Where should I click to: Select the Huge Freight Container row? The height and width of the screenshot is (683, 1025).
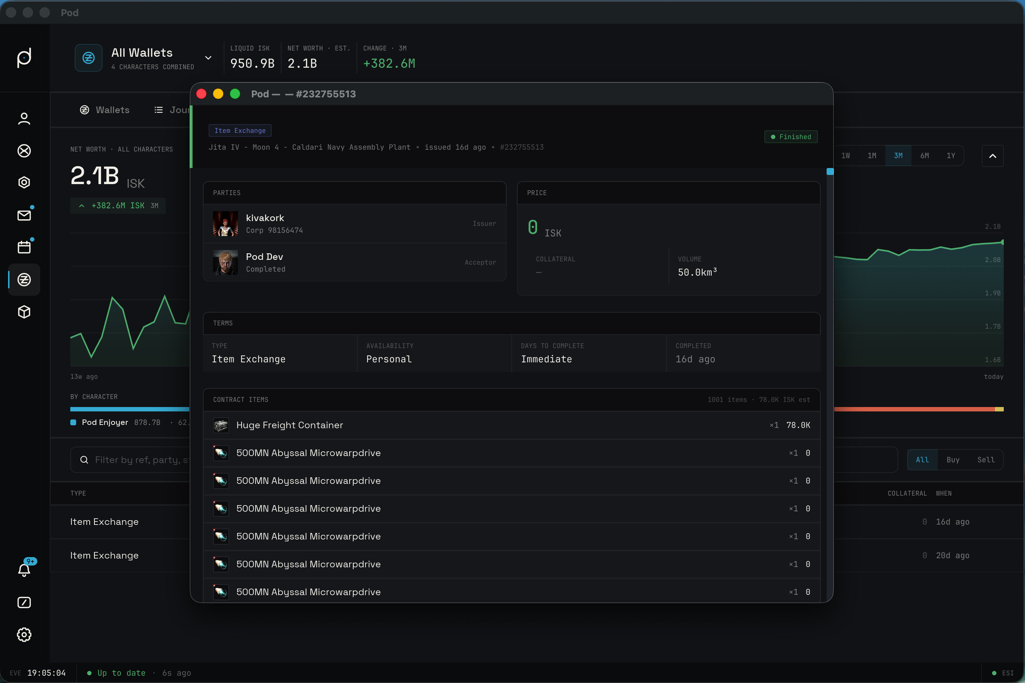click(511, 425)
